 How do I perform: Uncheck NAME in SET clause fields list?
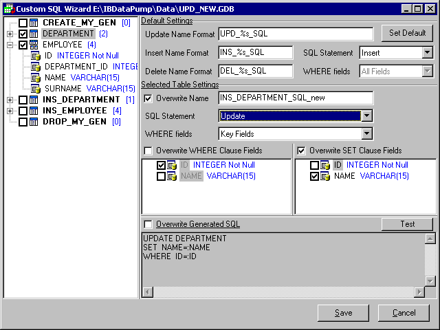[x=314, y=176]
